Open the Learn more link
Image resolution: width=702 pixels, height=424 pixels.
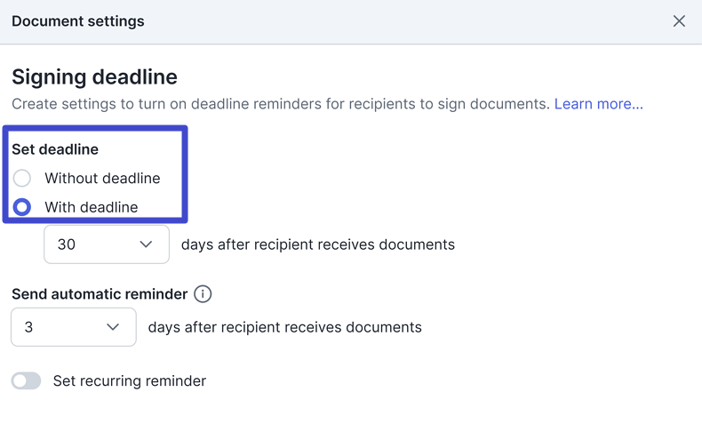pyautogui.click(x=598, y=104)
